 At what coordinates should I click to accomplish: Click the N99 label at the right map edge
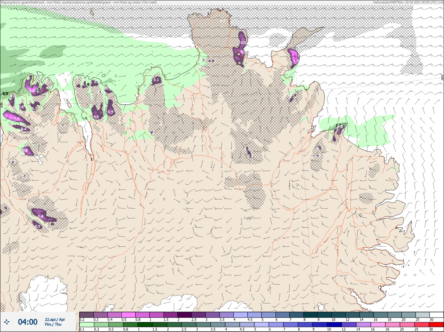tap(442, 78)
